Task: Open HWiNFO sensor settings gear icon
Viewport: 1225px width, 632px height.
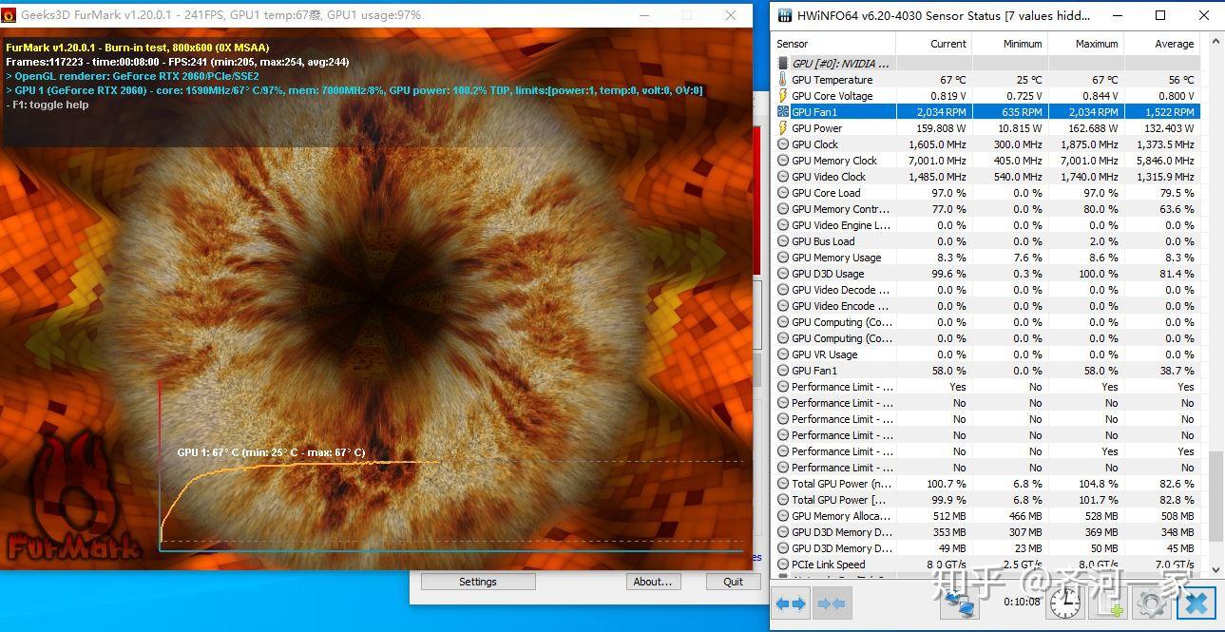Action: click(x=1153, y=603)
